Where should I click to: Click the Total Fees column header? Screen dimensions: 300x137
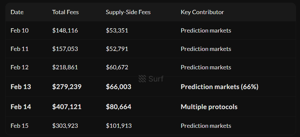(x=65, y=12)
